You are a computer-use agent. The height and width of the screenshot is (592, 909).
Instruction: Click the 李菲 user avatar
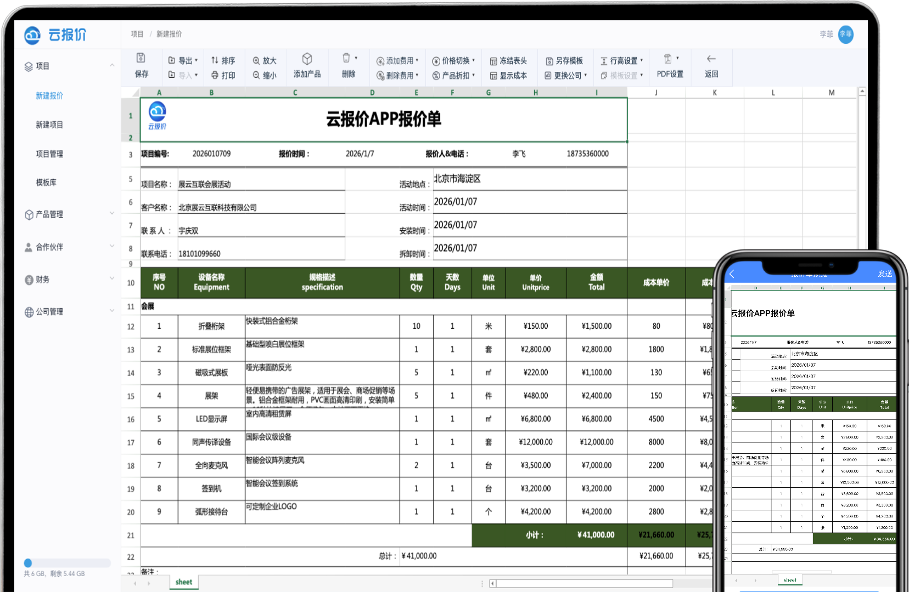(x=845, y=34)
